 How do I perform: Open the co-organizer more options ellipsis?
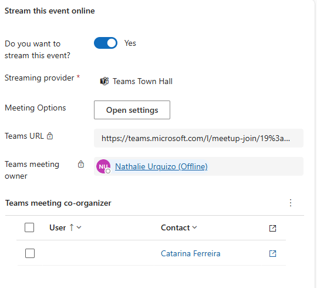tap(291, 203)
